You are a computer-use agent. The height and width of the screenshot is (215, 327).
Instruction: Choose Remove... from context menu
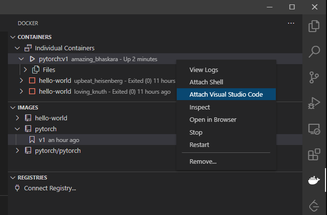tap(203, 161)
